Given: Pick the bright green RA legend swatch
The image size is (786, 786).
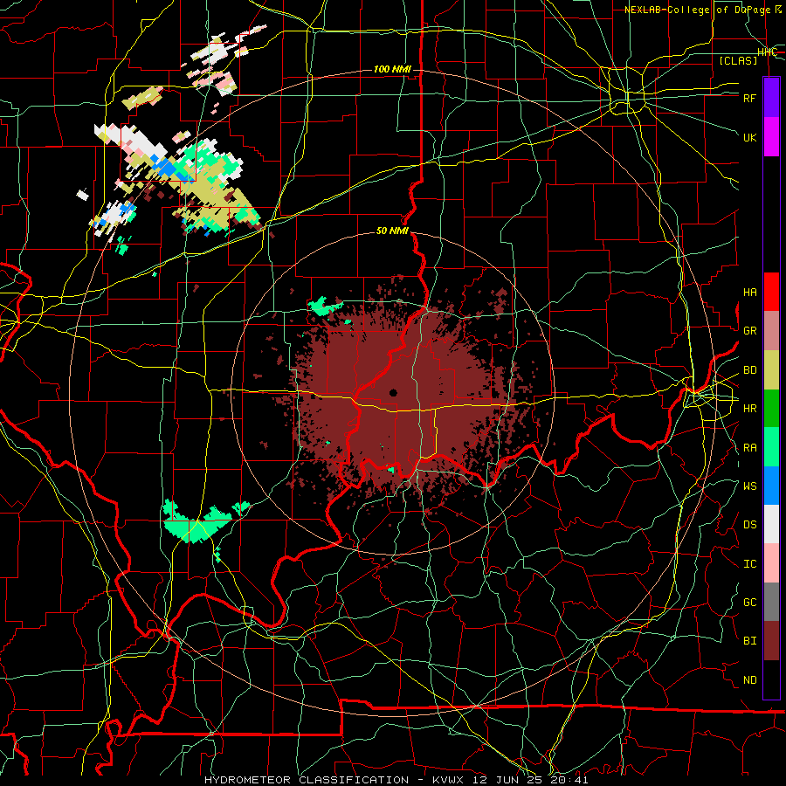Looking at the screenshot, I should (x=771, y=447).
